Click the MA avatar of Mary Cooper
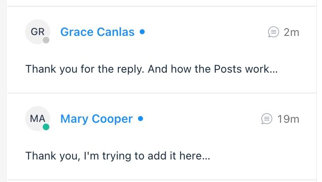The width and height of the screenshot is (322, 182). point(38,119)
